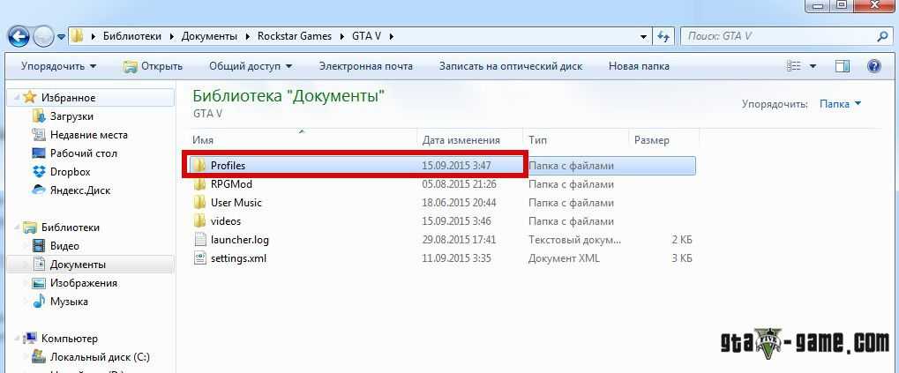Click the 18.06.2015 20:44 date
Viewport: 899px width, 373px height.
click(x=460, y=202)
